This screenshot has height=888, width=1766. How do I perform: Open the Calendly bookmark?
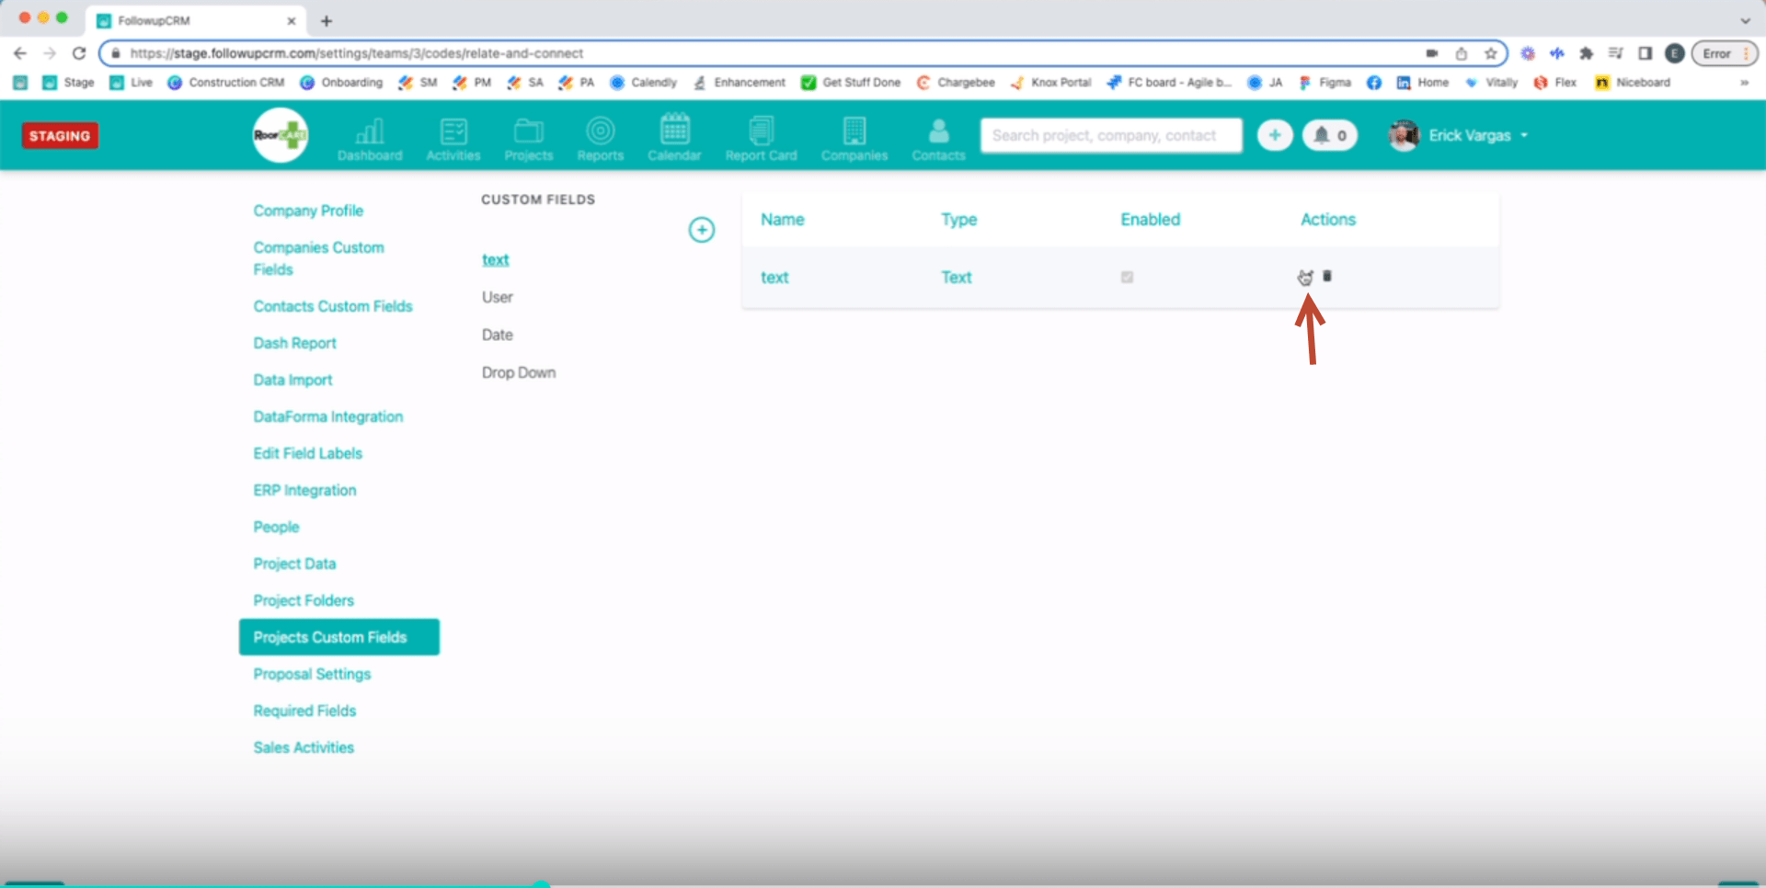click(644, 83)
